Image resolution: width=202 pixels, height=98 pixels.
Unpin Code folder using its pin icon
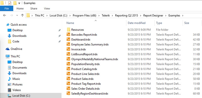pos(59,41)
